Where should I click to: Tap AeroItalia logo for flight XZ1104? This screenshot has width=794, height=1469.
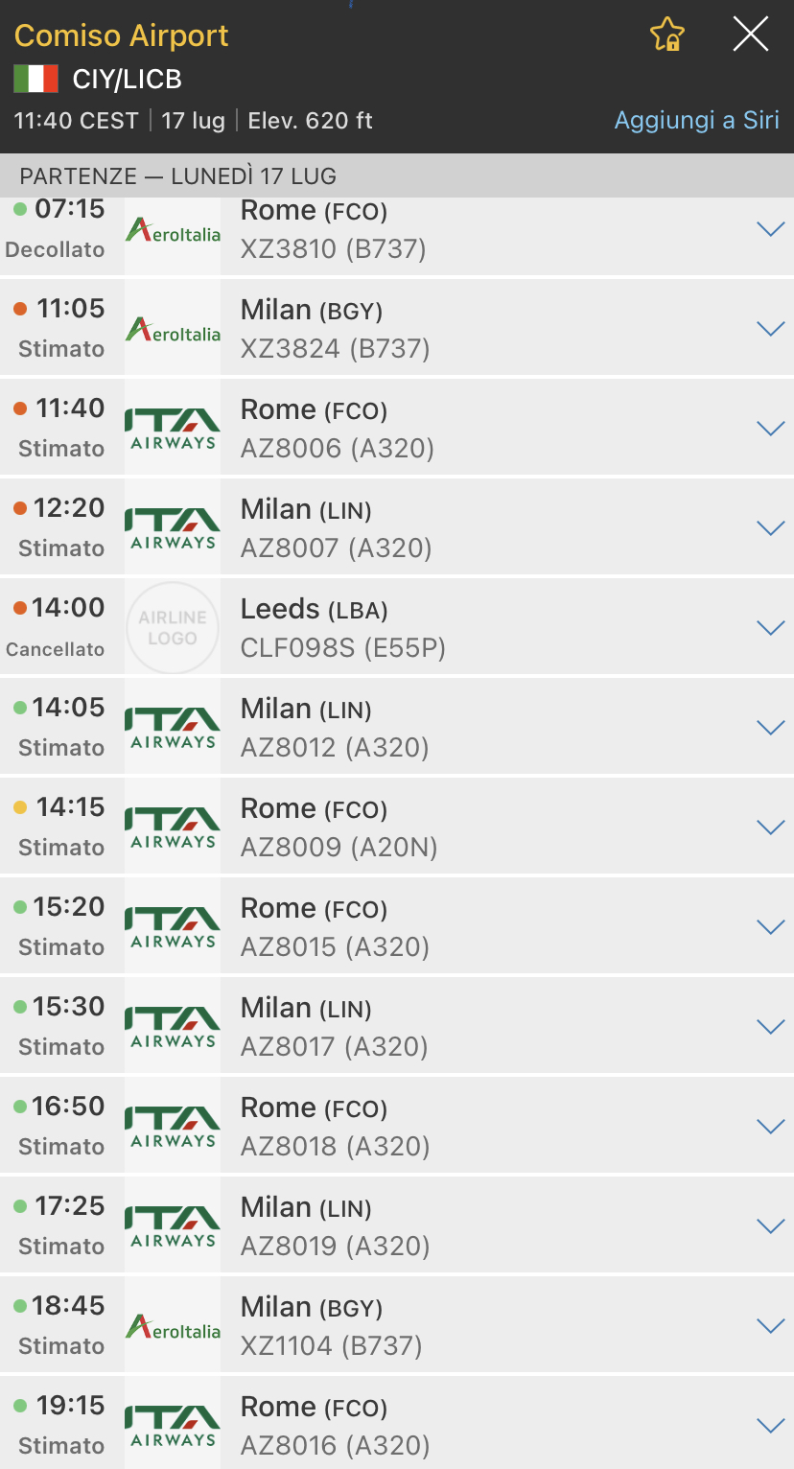point(173,1326)
